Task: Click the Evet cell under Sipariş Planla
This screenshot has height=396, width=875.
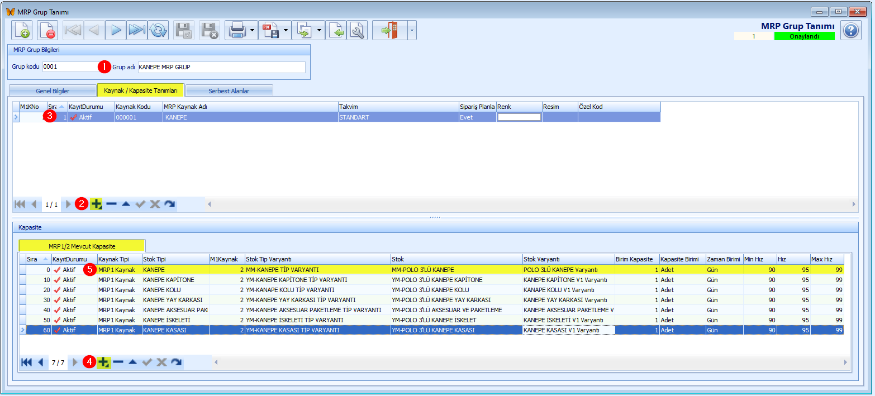Action: 477,117
